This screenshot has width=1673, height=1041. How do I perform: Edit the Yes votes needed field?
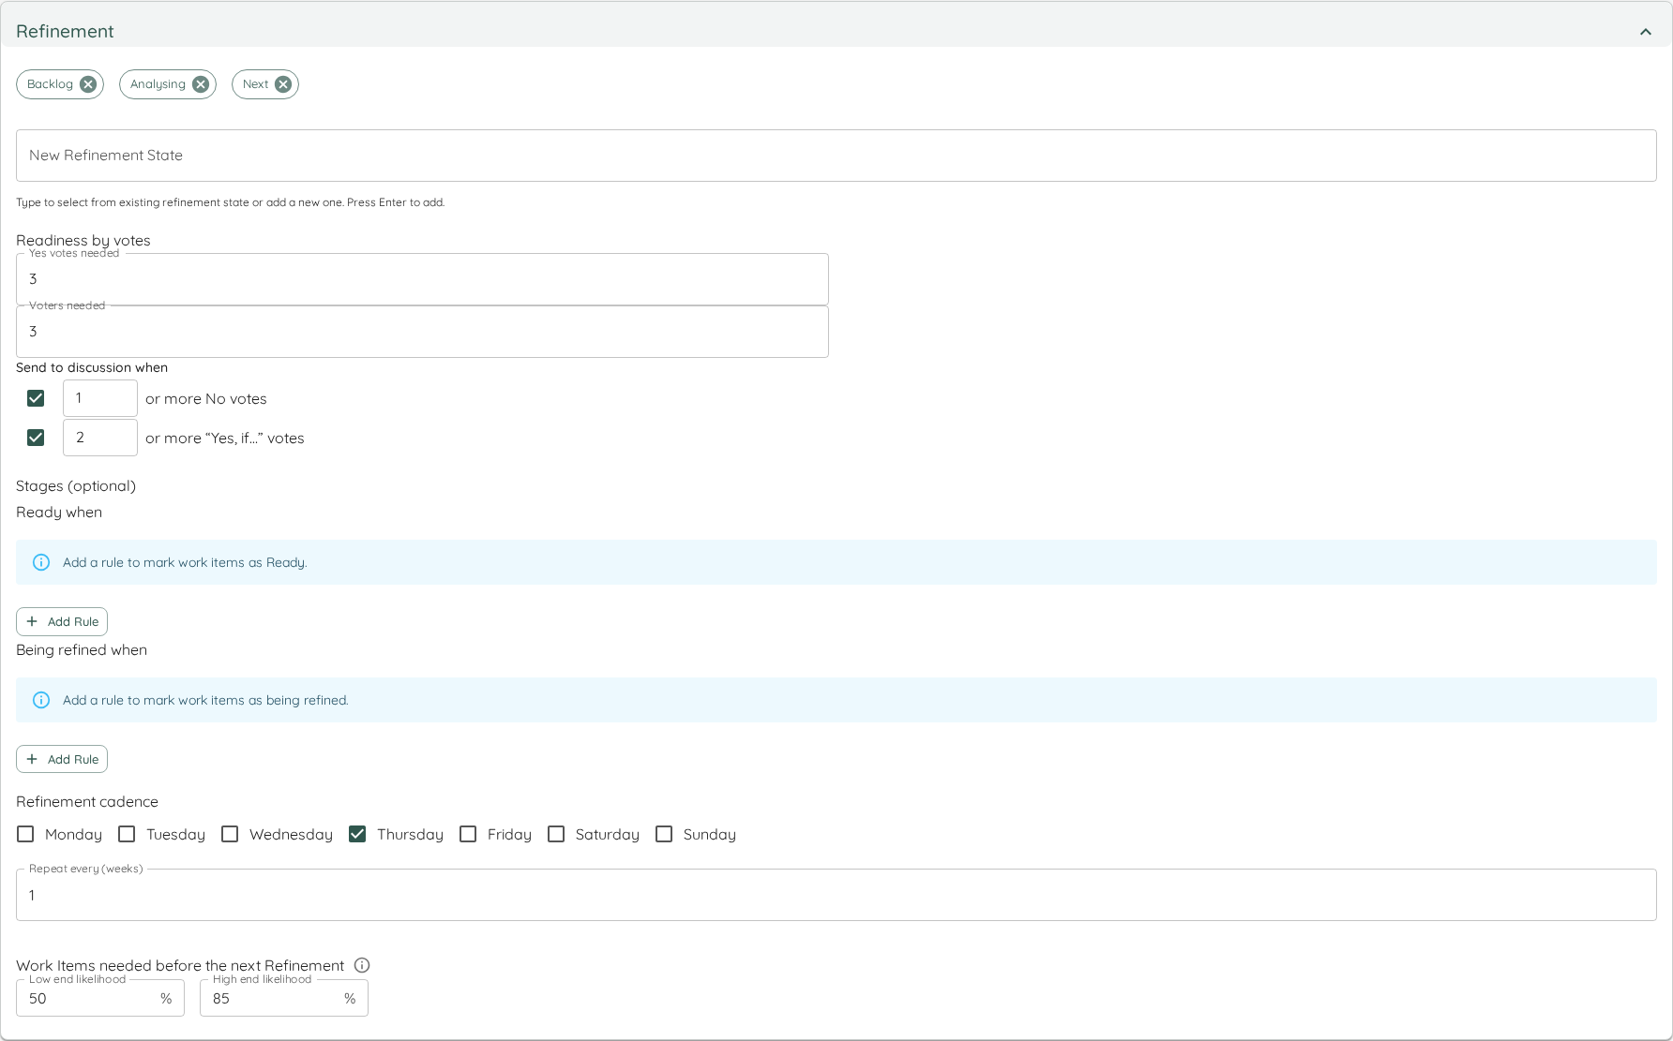[x=422, y=279]
